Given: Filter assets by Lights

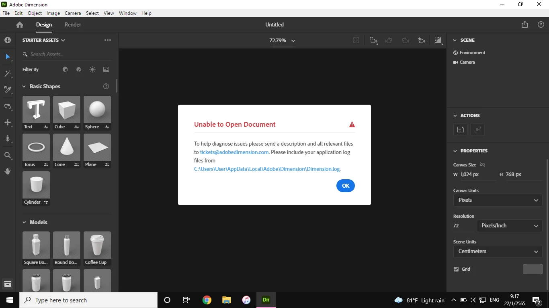Looking at the screenshot, I should coord(92,69).
